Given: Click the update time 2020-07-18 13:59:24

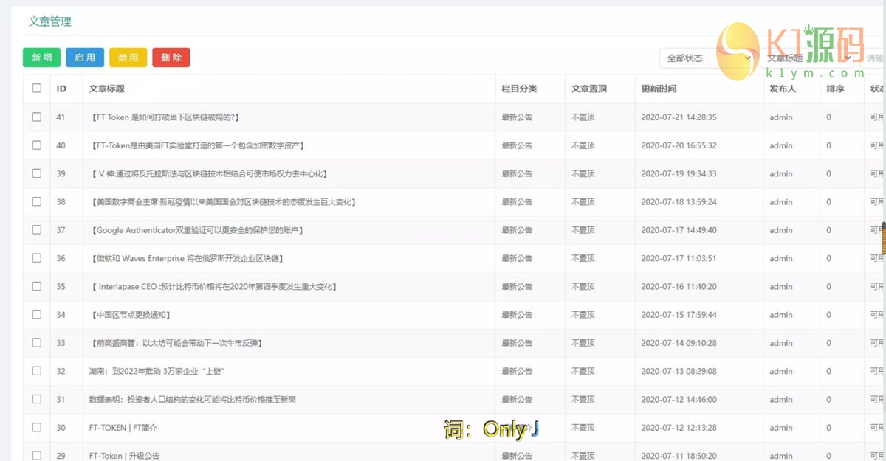Looking at the screenshot, I should [x=679, y=202].
